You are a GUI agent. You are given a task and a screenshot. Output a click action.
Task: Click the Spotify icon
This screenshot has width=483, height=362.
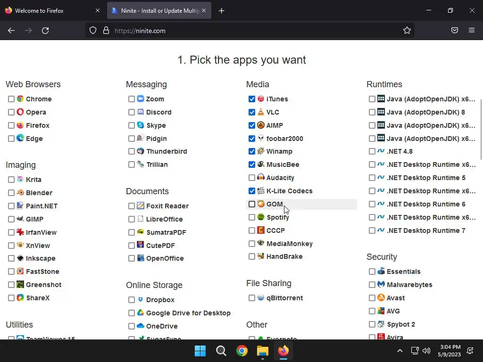[x=261, y=217]
